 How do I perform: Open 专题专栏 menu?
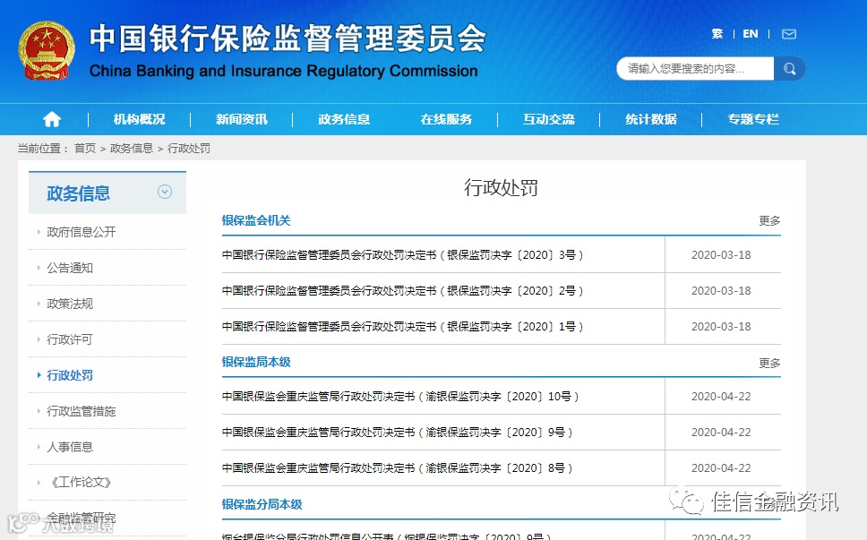coord(753,119)
